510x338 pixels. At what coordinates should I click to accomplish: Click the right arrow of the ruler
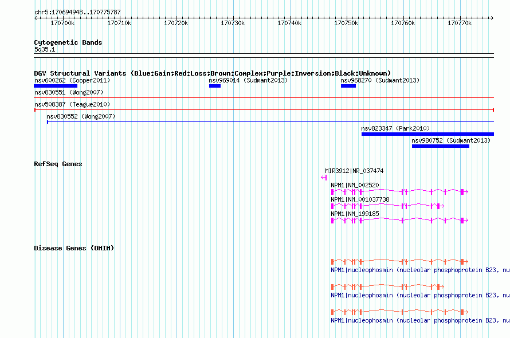tap(492, 18)
